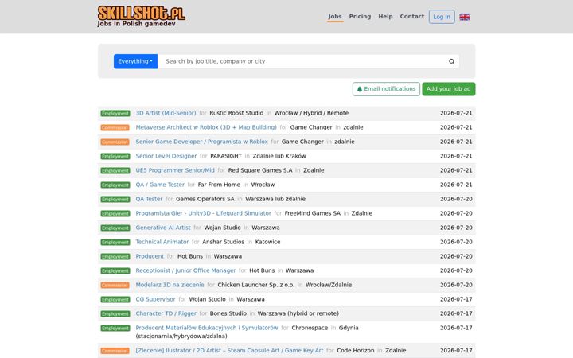Click company name Chronospace
This screenshot has height=358, width=573.
pos(310,328)
